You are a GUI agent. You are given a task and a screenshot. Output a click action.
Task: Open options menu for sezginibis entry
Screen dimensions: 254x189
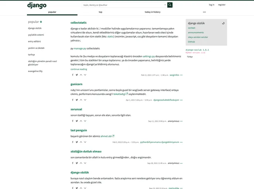click(181, 75)
